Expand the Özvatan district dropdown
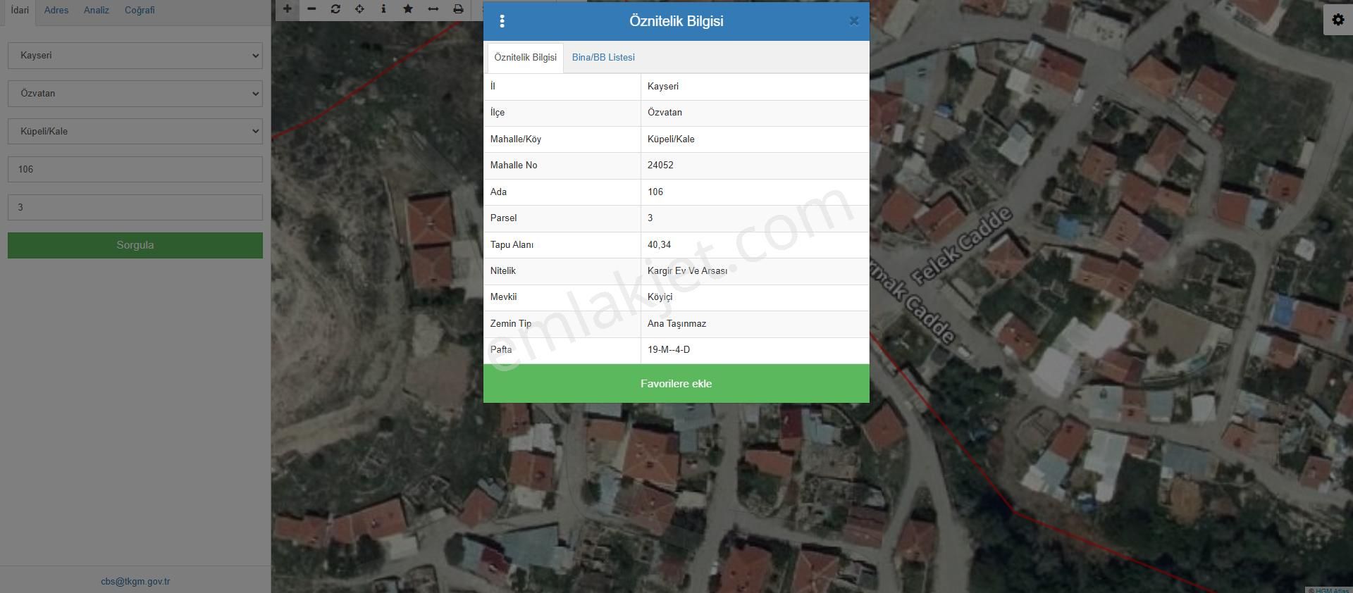This screenshot has width=1353, height=593. click(135, 94)
